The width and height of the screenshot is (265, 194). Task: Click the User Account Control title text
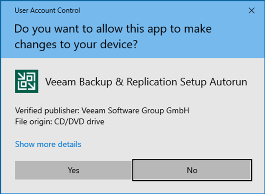tap(47, 10)
